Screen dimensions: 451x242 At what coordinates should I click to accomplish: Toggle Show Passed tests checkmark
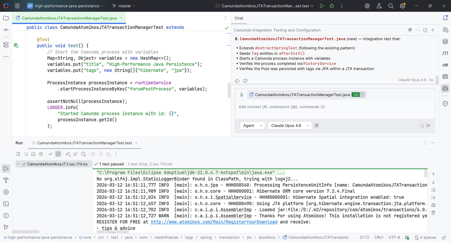point(50,154)
